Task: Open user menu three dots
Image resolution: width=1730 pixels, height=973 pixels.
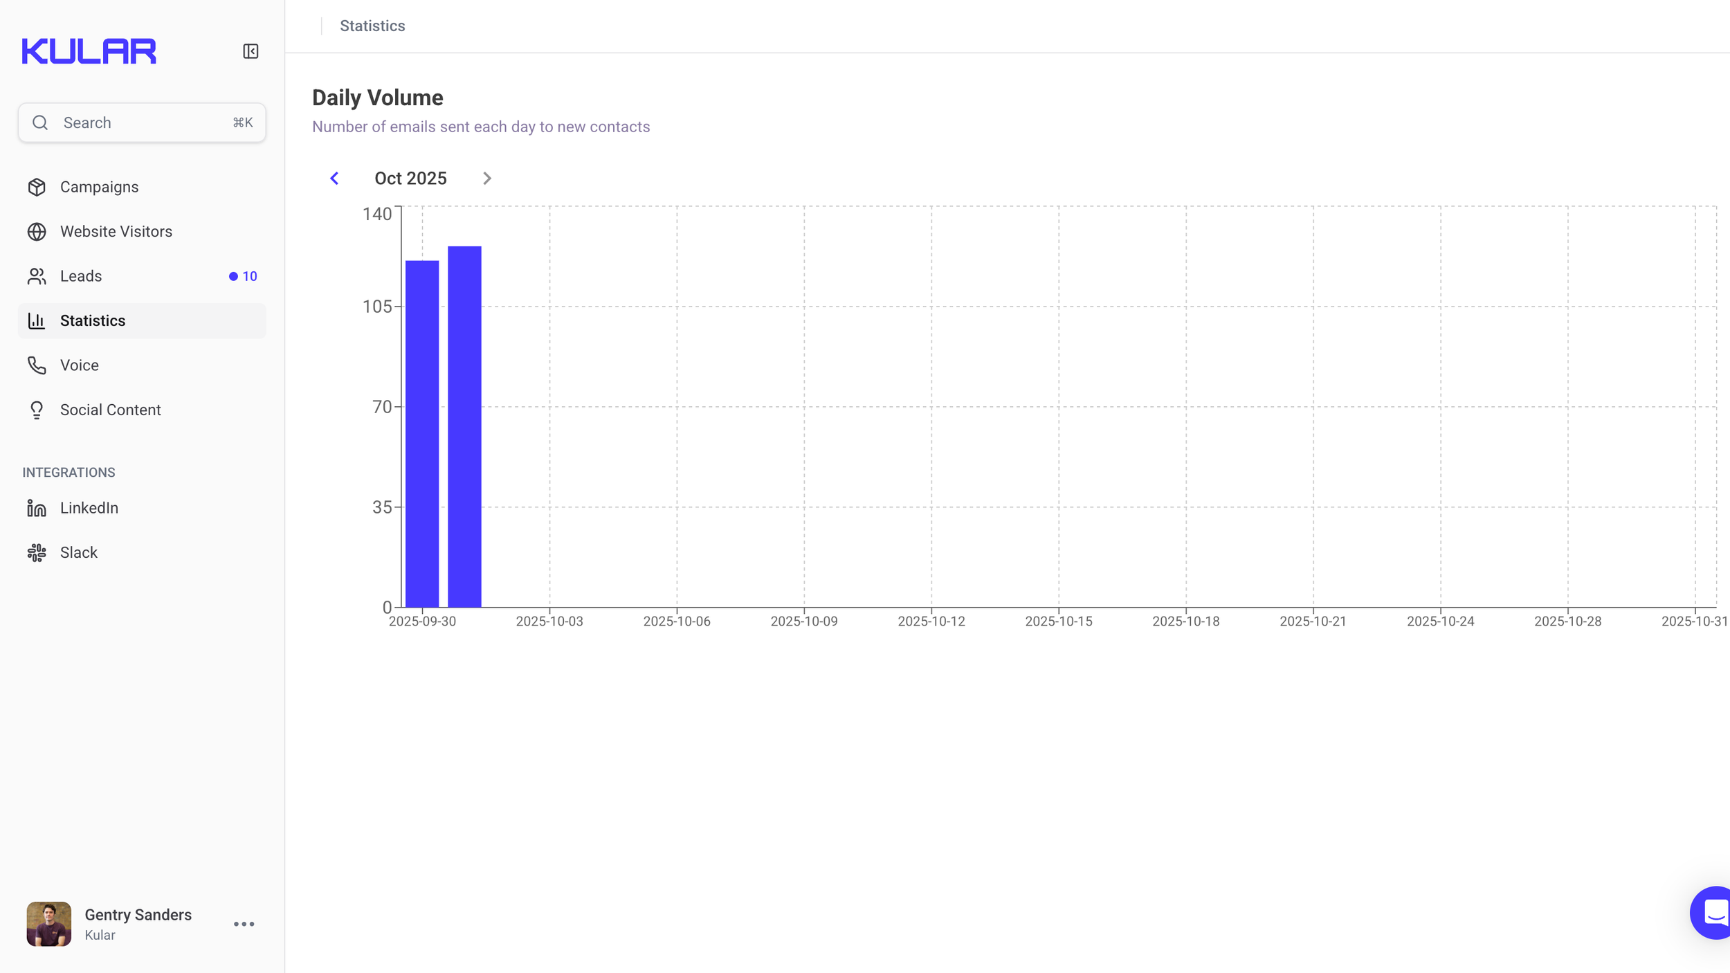Action: click(244, 924)
